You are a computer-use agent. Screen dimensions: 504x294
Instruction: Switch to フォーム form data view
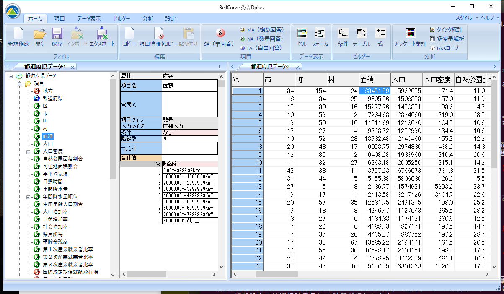(320, 36)
